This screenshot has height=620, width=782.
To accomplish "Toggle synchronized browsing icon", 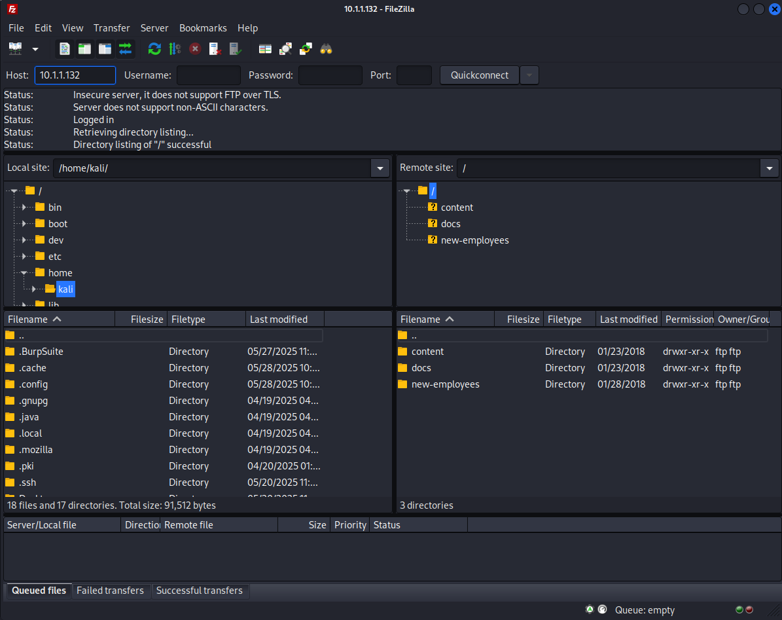I will [x=306, y=48].
